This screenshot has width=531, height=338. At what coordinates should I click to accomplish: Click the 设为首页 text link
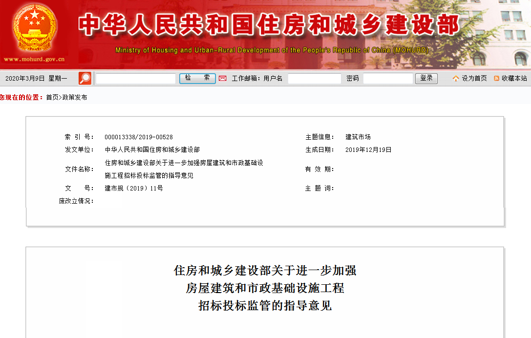coord(474,79)
